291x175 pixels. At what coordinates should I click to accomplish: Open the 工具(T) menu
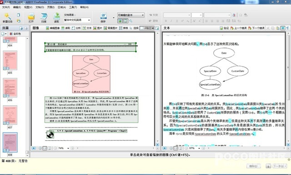(73, 7)
